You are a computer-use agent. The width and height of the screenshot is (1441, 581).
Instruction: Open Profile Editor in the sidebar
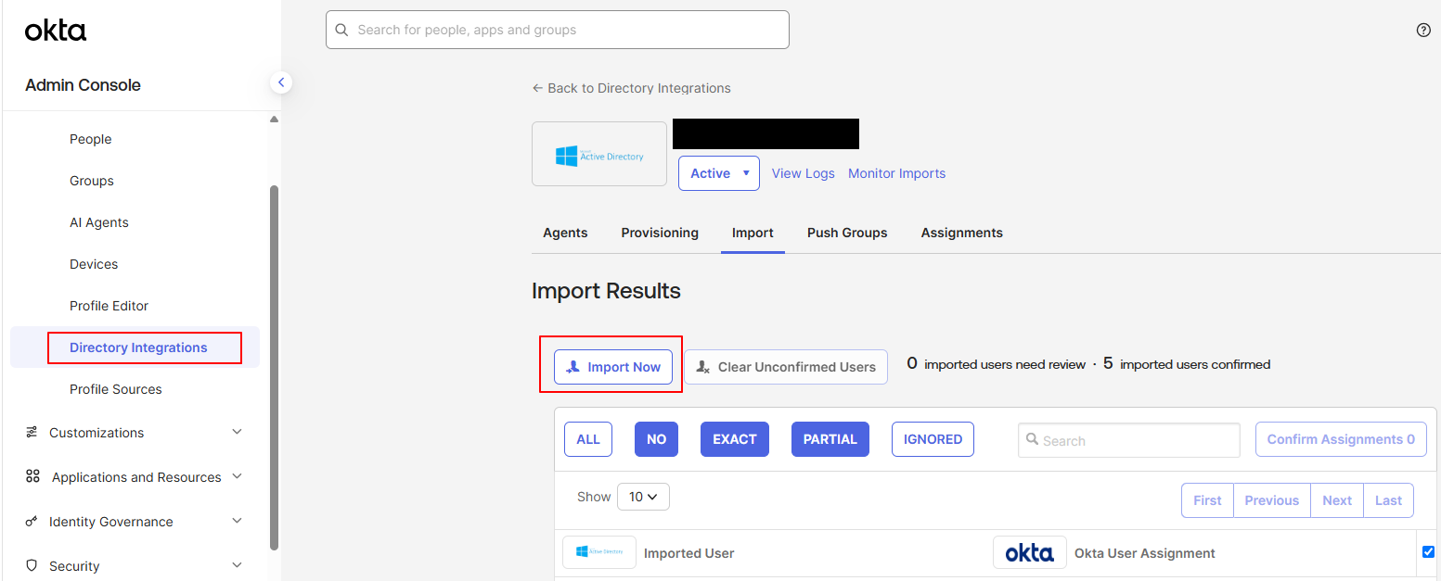coord(109,306)
